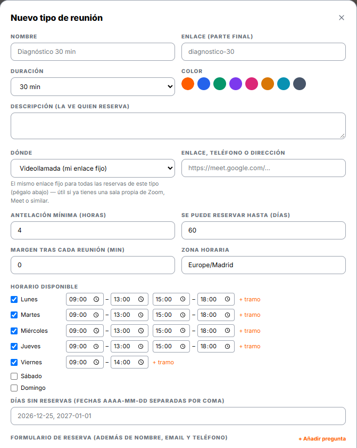Image resolution: width=357 pixels, height=448 pixels.
Task: Pick the green color swatch
Action: coord(220,84)
